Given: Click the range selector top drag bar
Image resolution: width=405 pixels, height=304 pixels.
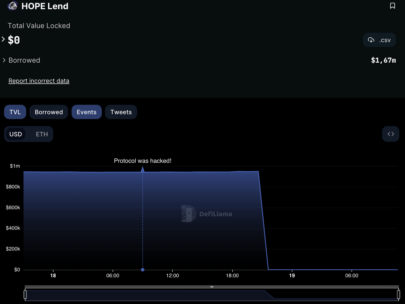Looking at the screenshot, I should 212,287.
